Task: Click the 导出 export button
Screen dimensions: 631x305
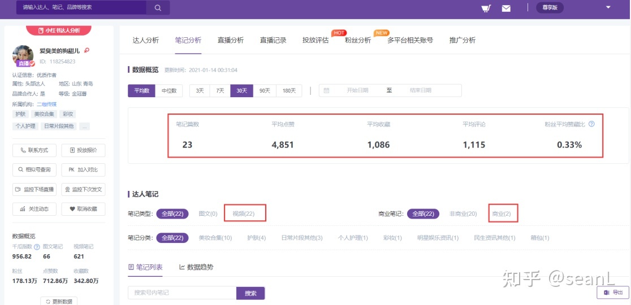Action: point(612,292)
